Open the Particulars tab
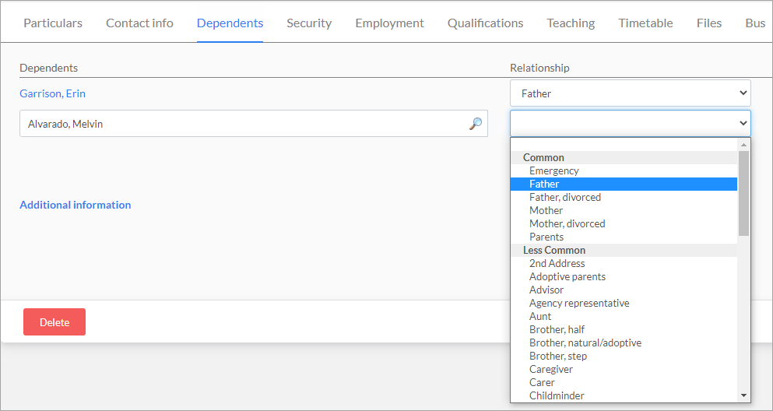The width and height of the screenshot is (773, 411). pyautogui.click(x=53, y=23)
